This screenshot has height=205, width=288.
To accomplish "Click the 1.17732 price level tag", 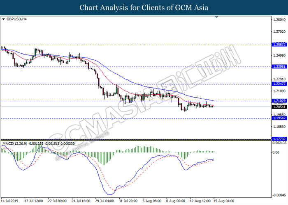I will pos(279,139).
